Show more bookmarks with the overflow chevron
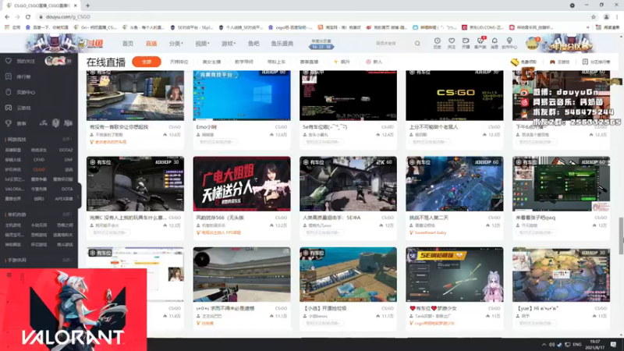The image size is (624, 351). (588, 27)
